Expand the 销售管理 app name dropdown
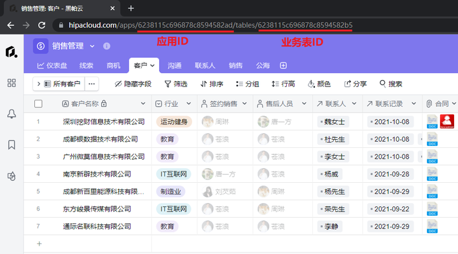Viewport: 458px width, 254px height. point(92,46)
